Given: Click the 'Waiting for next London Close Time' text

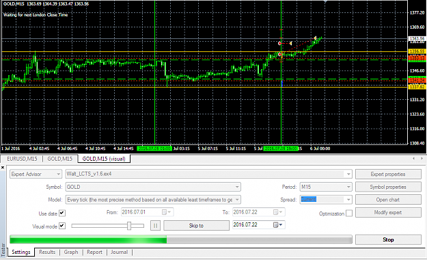Looking at the screenshot, I should click(36, 15).
